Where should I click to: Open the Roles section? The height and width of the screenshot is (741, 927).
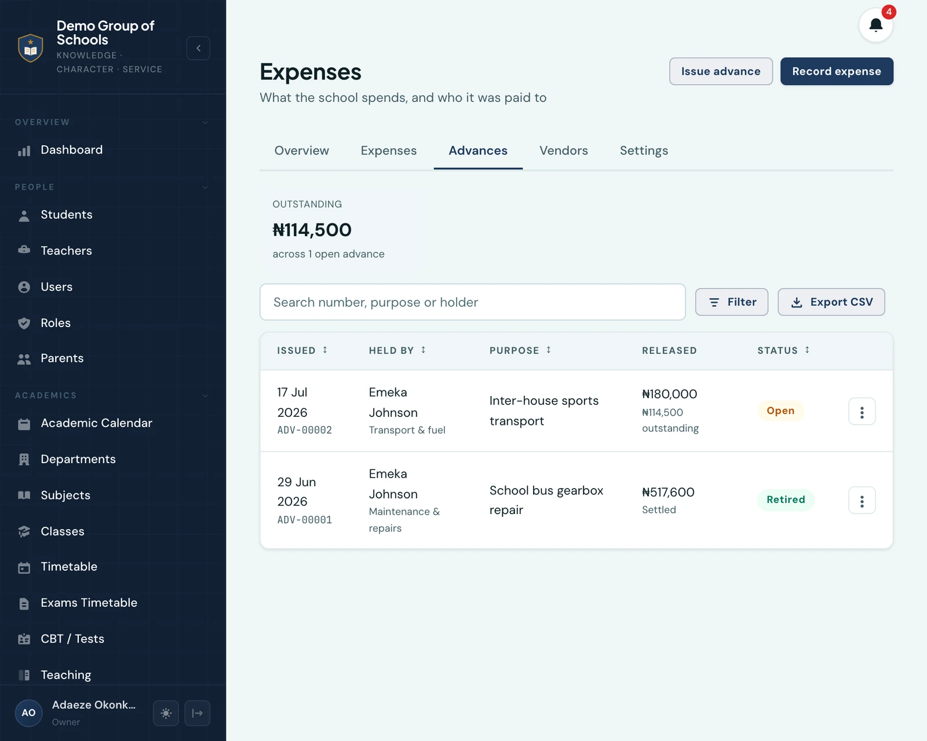click(113, 323)
